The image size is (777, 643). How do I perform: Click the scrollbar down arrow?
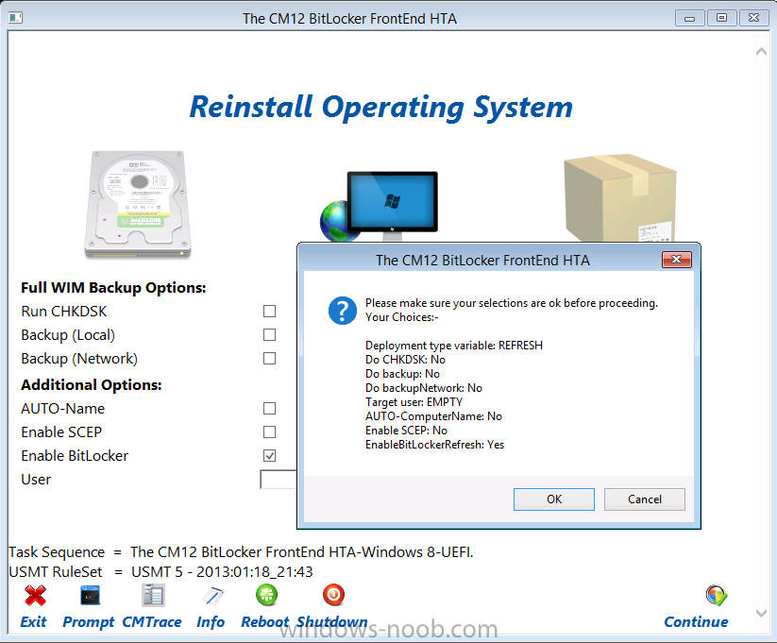(761, 613)
